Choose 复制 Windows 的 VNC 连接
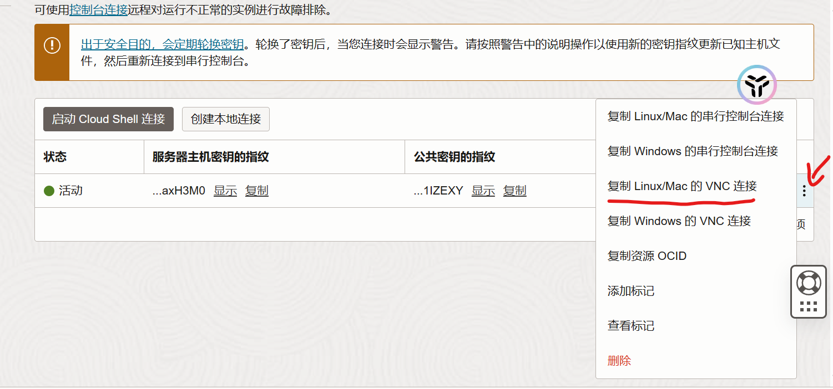Screen dimensions: 833x389 [x=679, y=221]
